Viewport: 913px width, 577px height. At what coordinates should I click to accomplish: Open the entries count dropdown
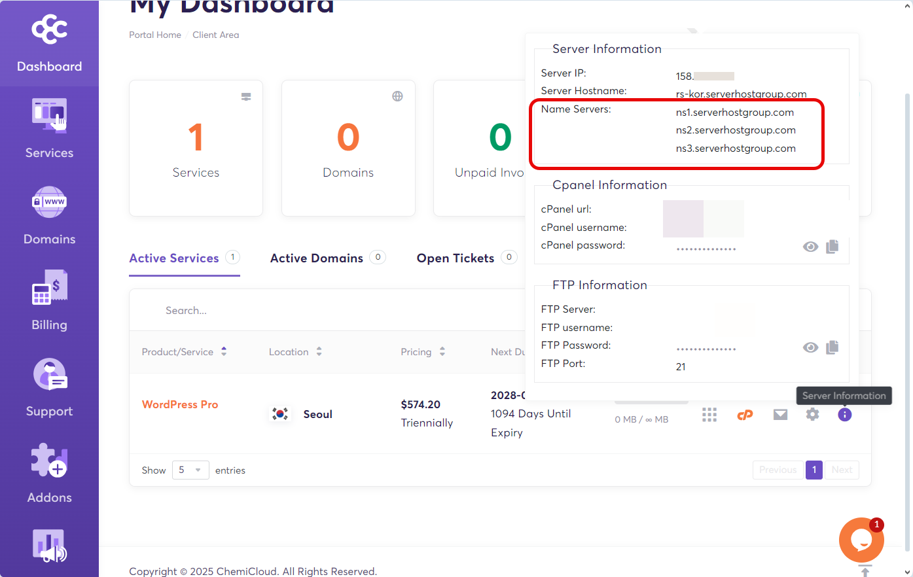190,470
